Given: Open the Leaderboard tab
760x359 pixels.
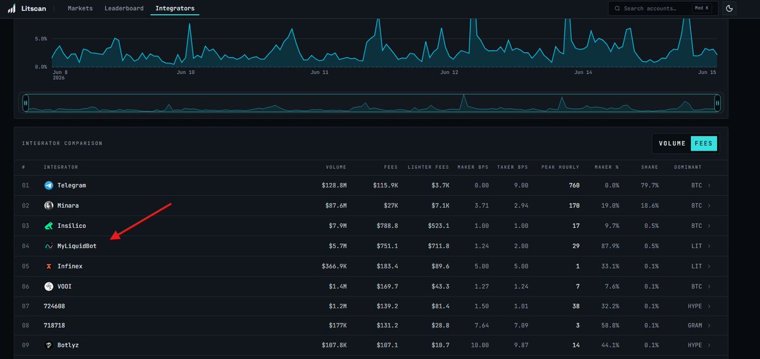Looking at the screenshot, I should click(124, 8).
